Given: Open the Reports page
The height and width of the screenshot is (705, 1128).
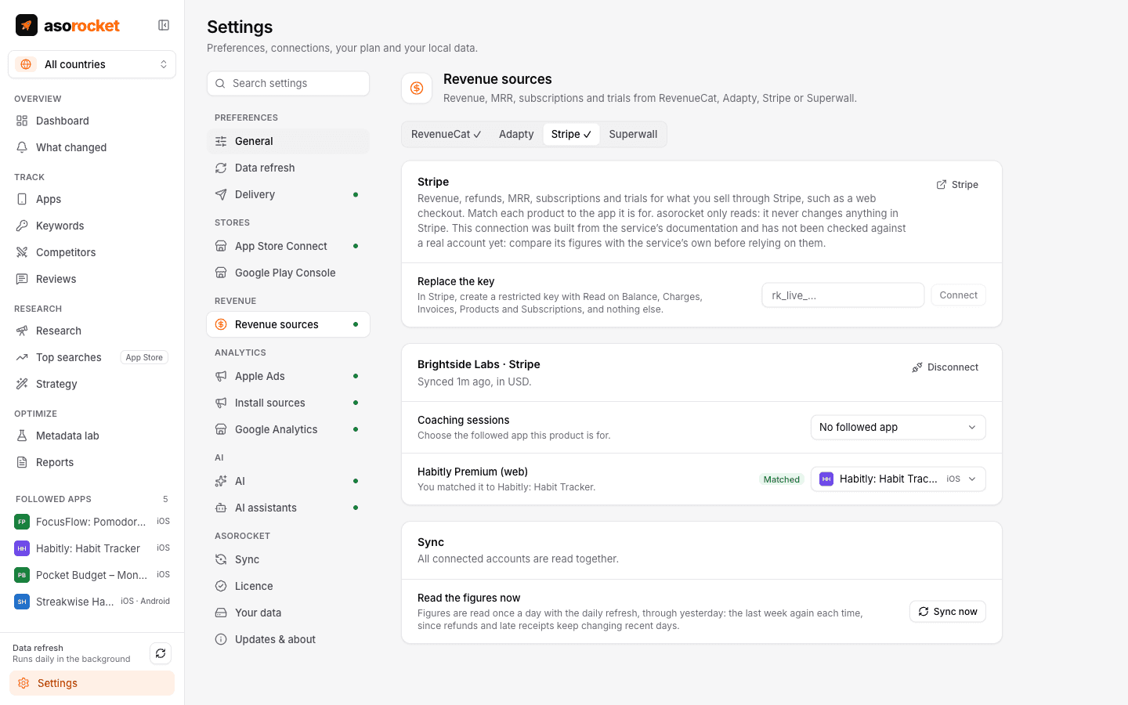Looking at the screenshot, I should click(x=92, y=462).
